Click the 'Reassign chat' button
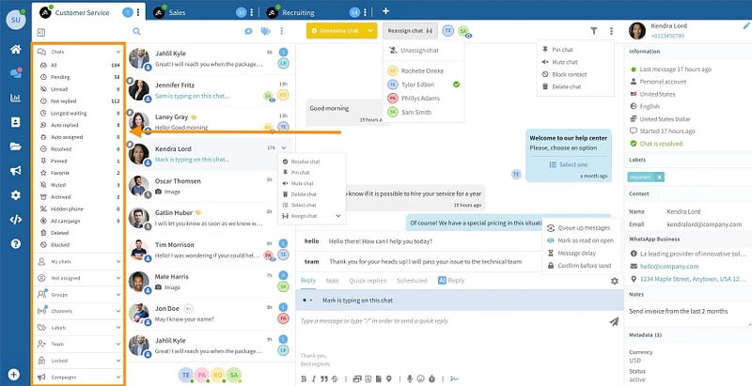The width and height of the screenshot is (752, 386). 411,31
